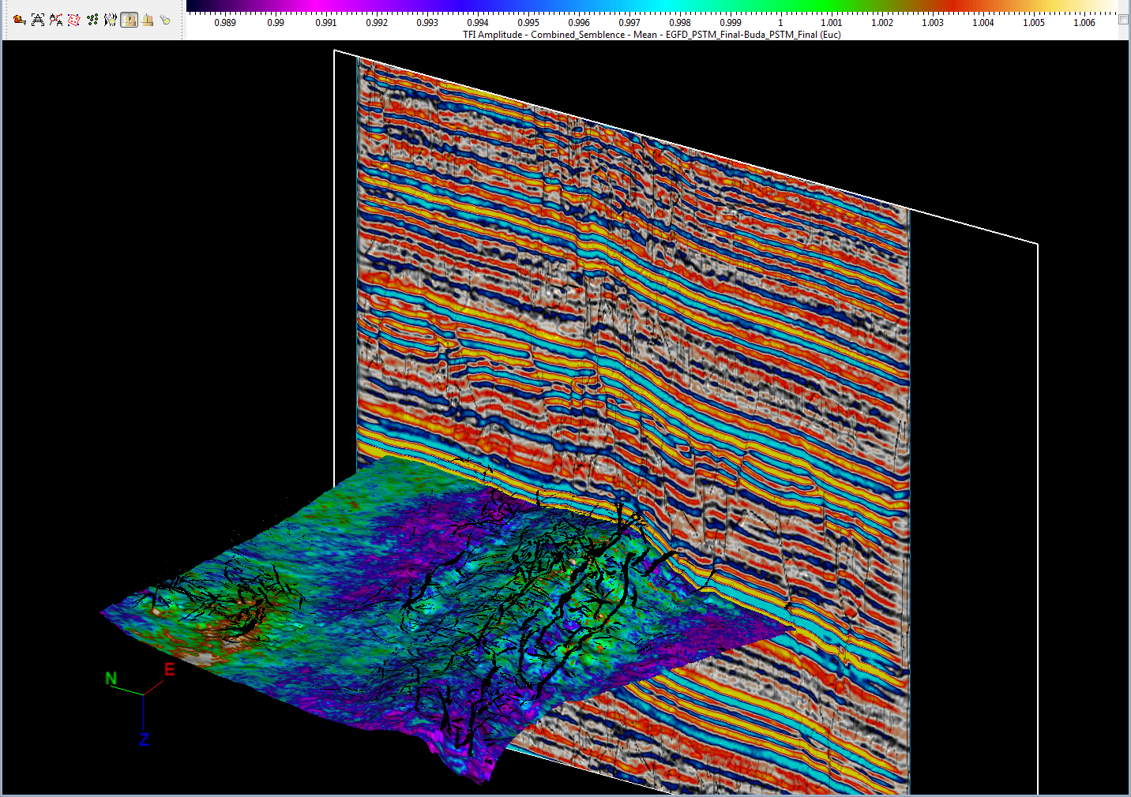Image resolution: width=1131 pixels, height=797 pixels.
Task: Click the annotation arrows text icon
Action: (56, 20)
